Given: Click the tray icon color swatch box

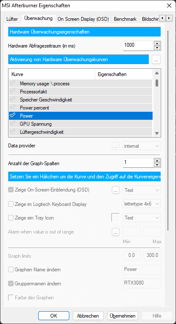Looking at the screenshot, I should tap(115, 218).
